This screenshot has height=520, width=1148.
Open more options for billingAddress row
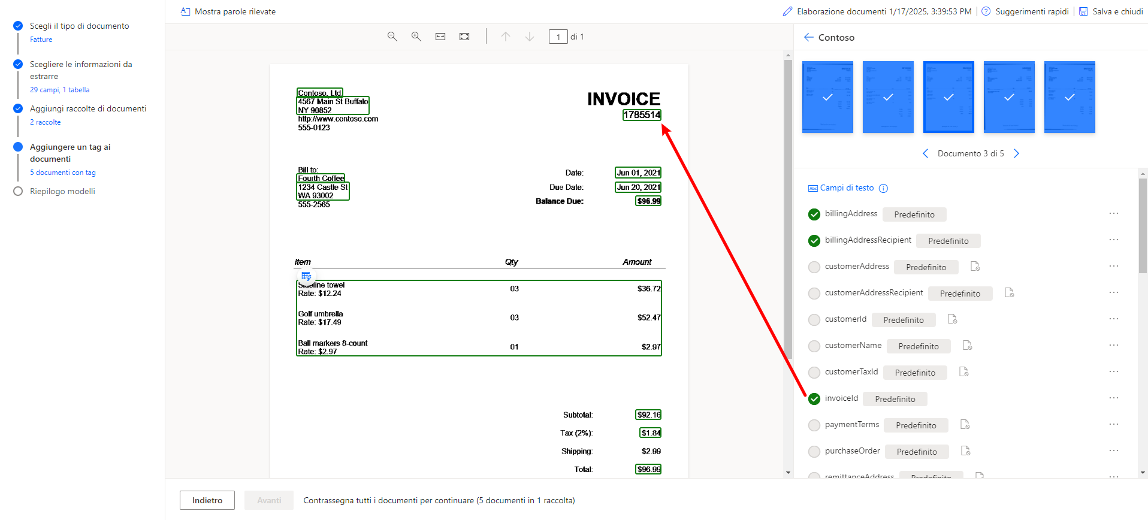(x=1113, y=213)
